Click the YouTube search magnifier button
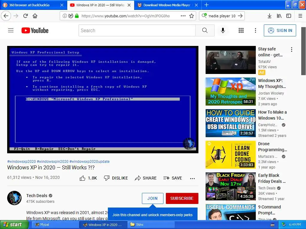The width and height of the screenshot is (306, 229). [205, 30]
